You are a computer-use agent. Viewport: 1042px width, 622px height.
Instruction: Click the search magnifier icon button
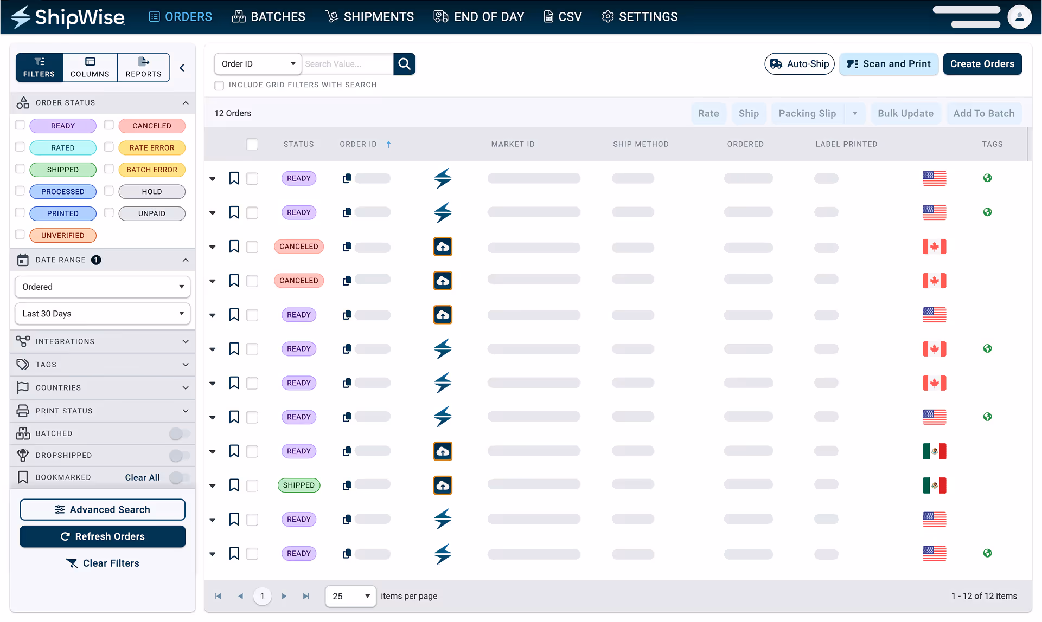404,64
